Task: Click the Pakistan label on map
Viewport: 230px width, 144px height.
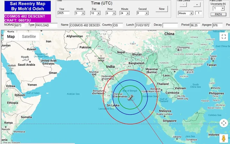Action: [85, 47]
